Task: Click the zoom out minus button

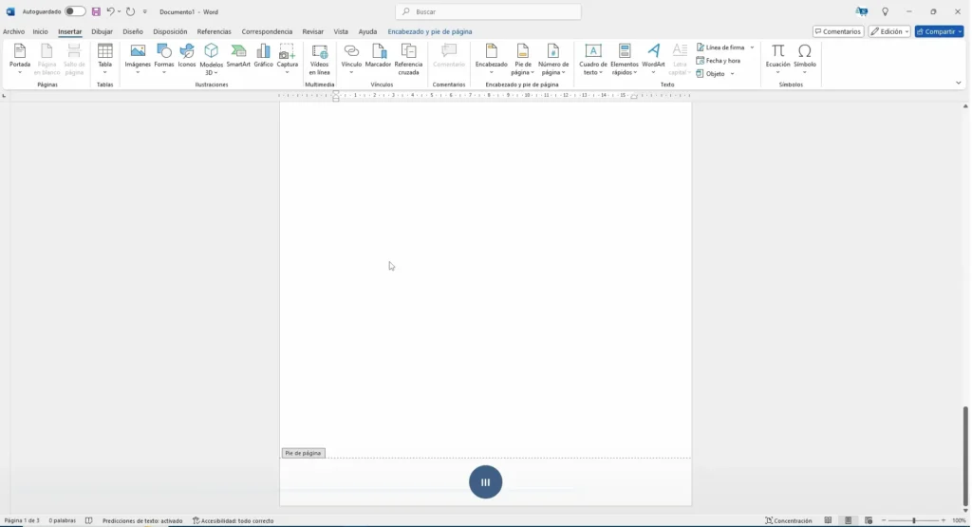Action: (x=884, y=520)
